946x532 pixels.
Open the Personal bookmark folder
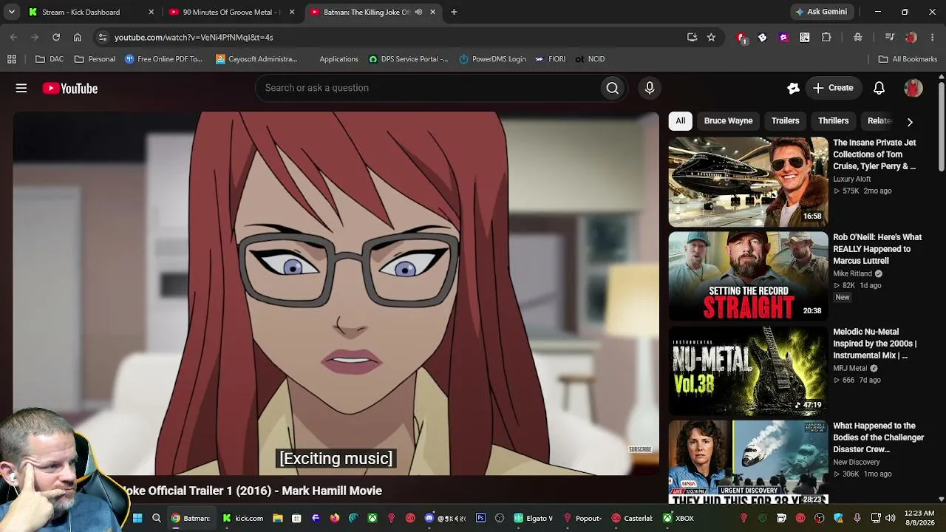(95, 59)
